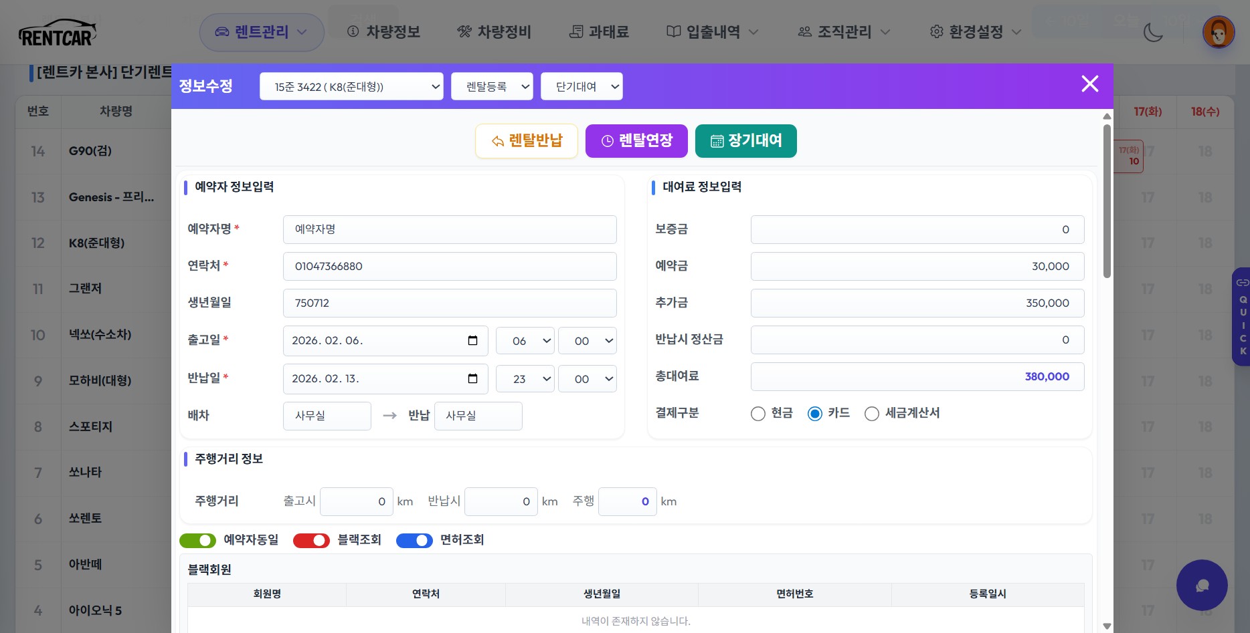Toggle dark mode moon icon

(1153, 32)
